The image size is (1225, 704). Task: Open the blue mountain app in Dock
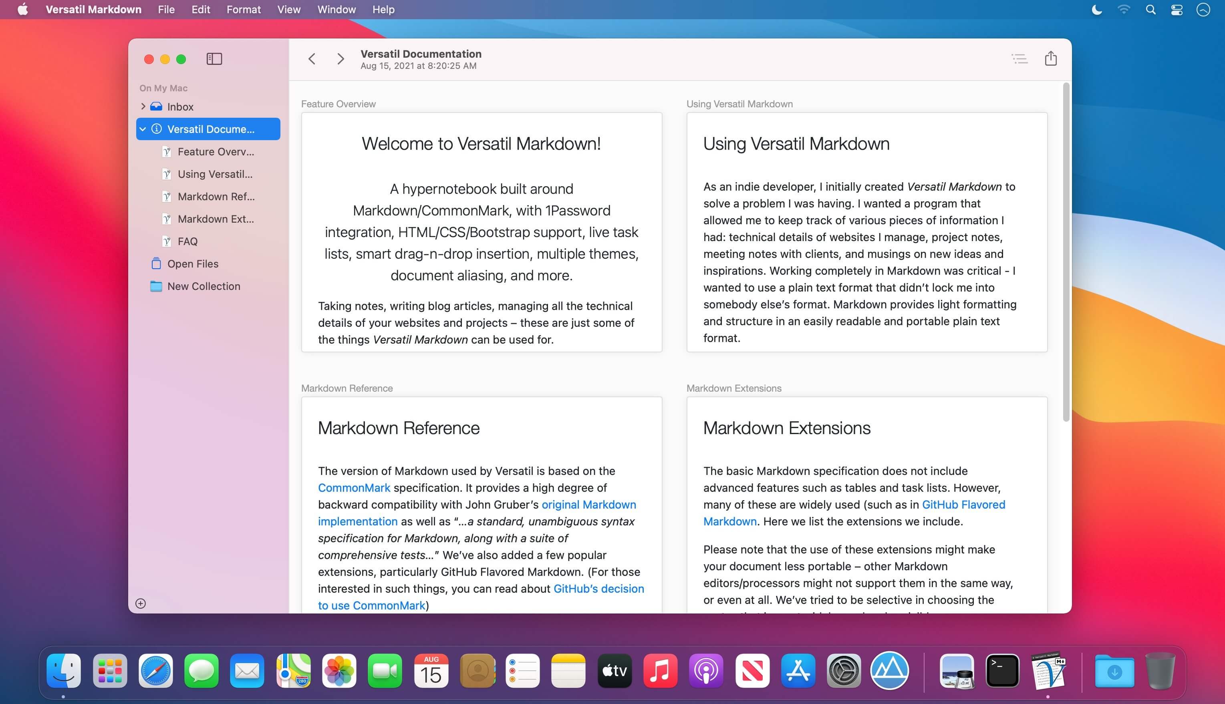point(889,671)
